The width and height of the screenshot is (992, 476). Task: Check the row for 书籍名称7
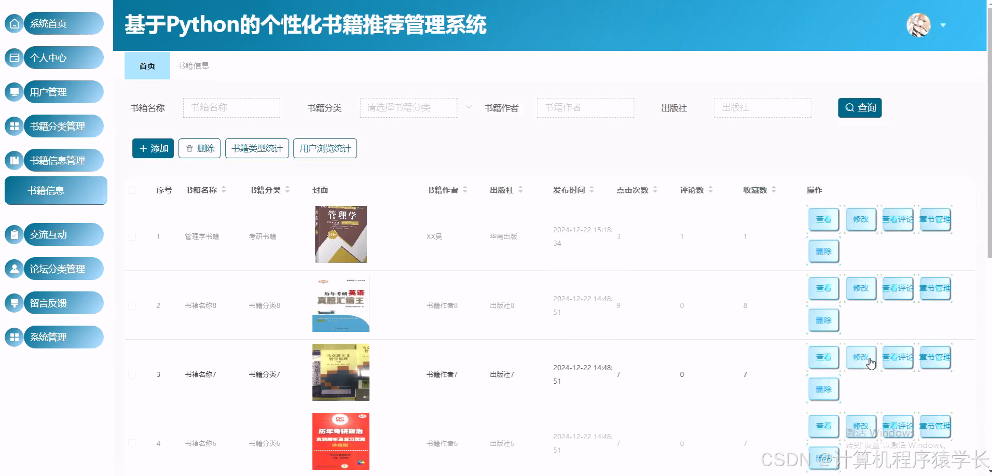pyautogui.click(x=132, y=374)
